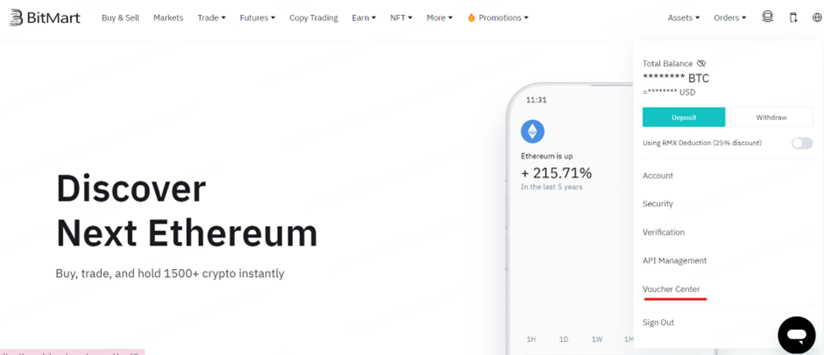This screenshot has width=824, height=355.
Task: Open Copy Trading from the navbar
Action: click(314, 18)
